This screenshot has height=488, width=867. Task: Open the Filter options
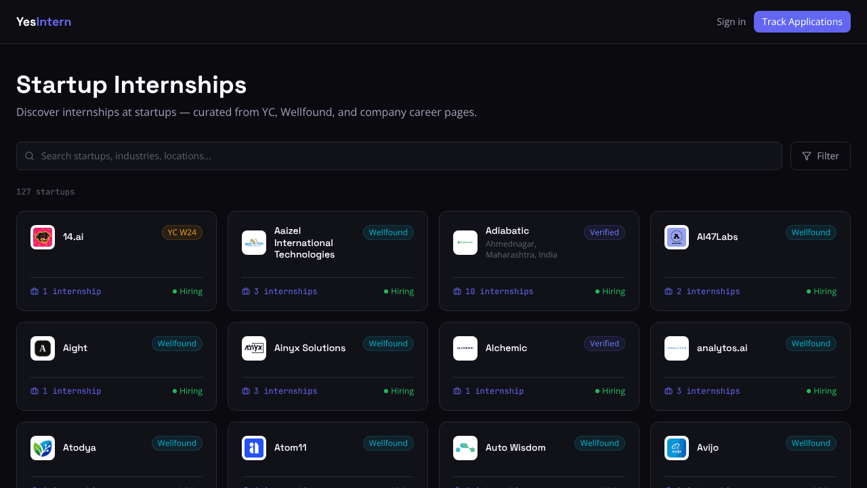[820, 156]
